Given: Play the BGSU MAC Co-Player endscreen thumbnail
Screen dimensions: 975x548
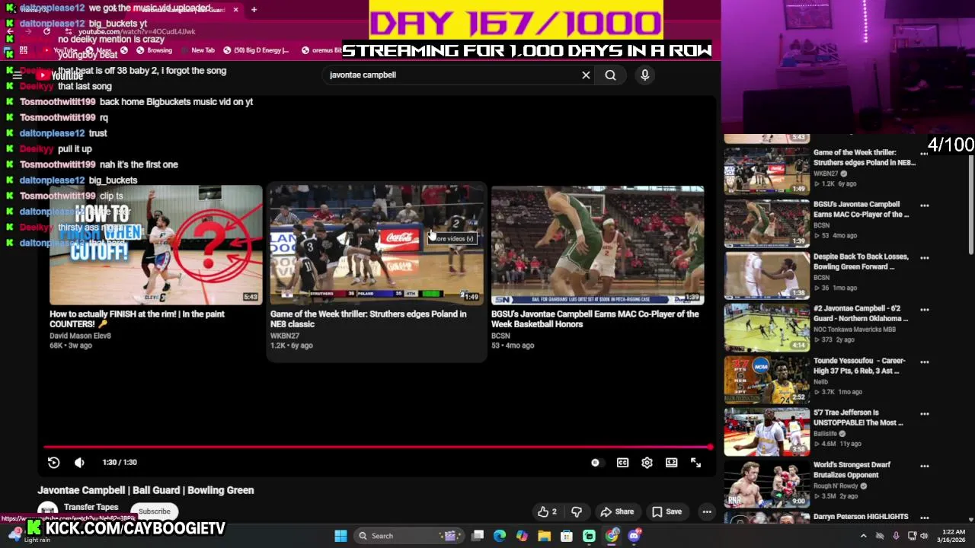Looking at the screenshot, I should coord(597,244).
